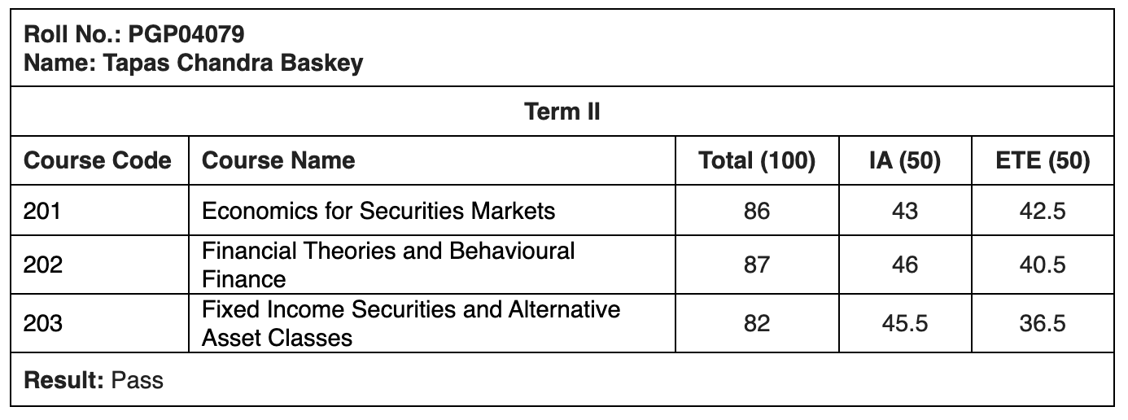The image size is (1128, 420).
Task: Click IA score 46 cell
Action: [x=904, y=265]
